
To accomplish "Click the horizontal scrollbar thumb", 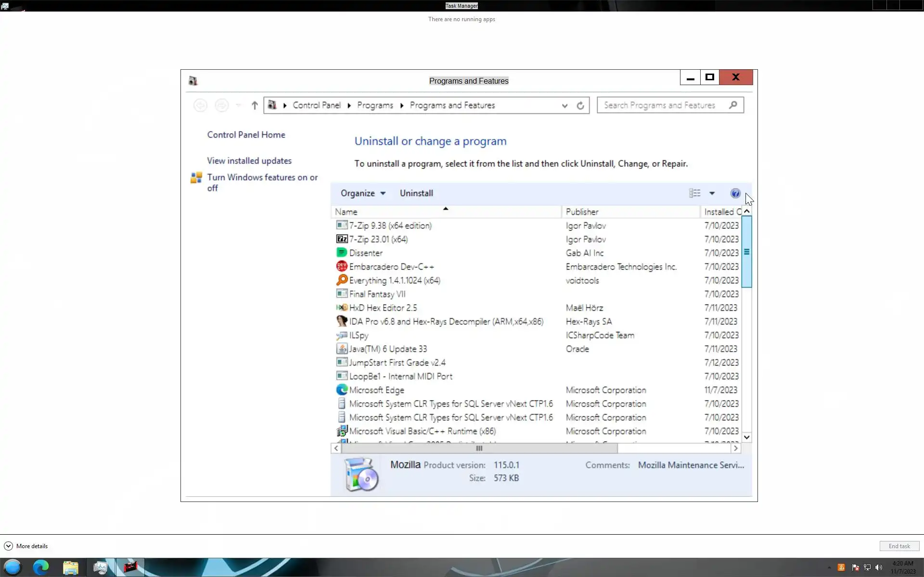I will pos(479,448).
